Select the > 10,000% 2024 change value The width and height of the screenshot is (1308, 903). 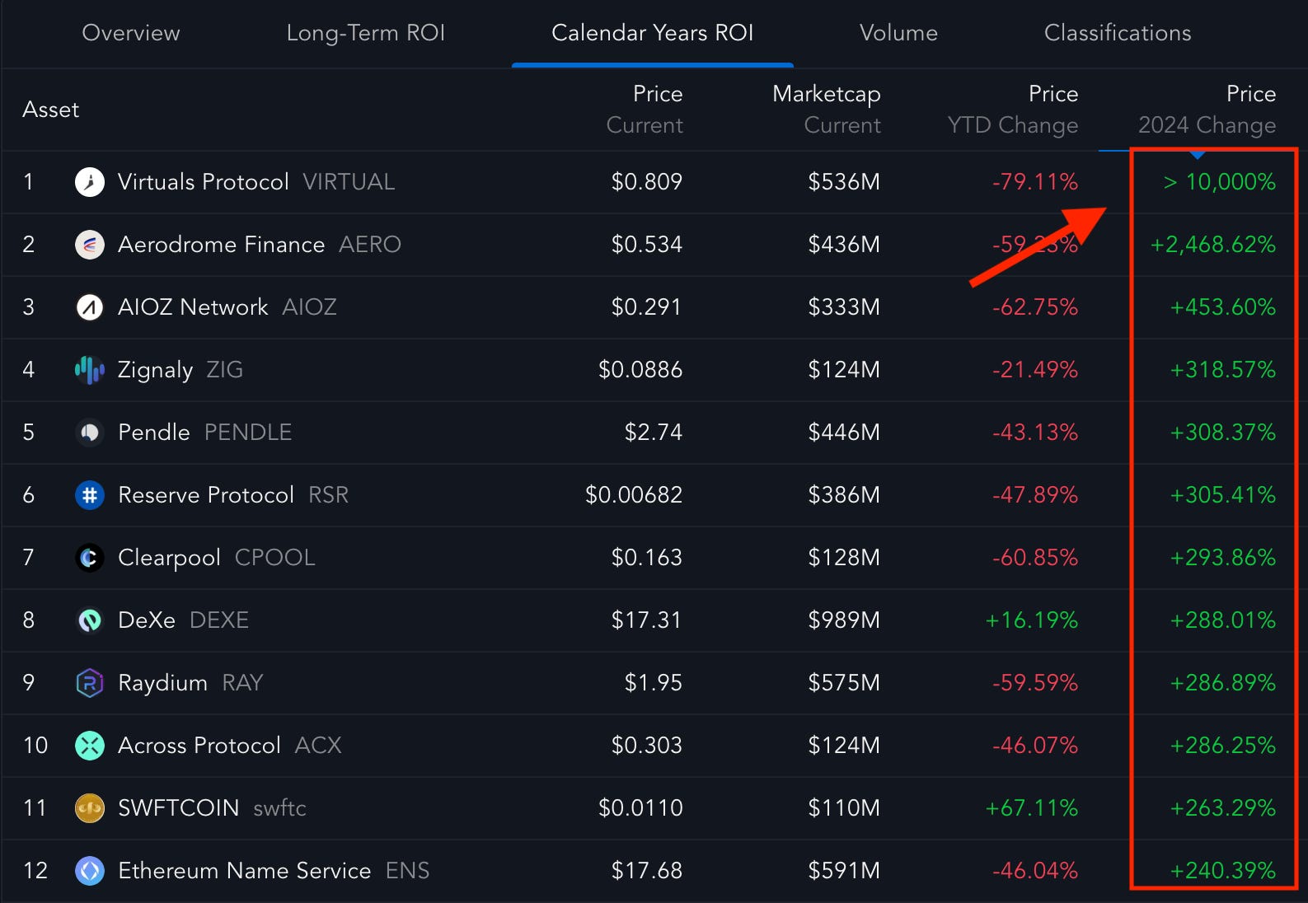[1220, 181]
